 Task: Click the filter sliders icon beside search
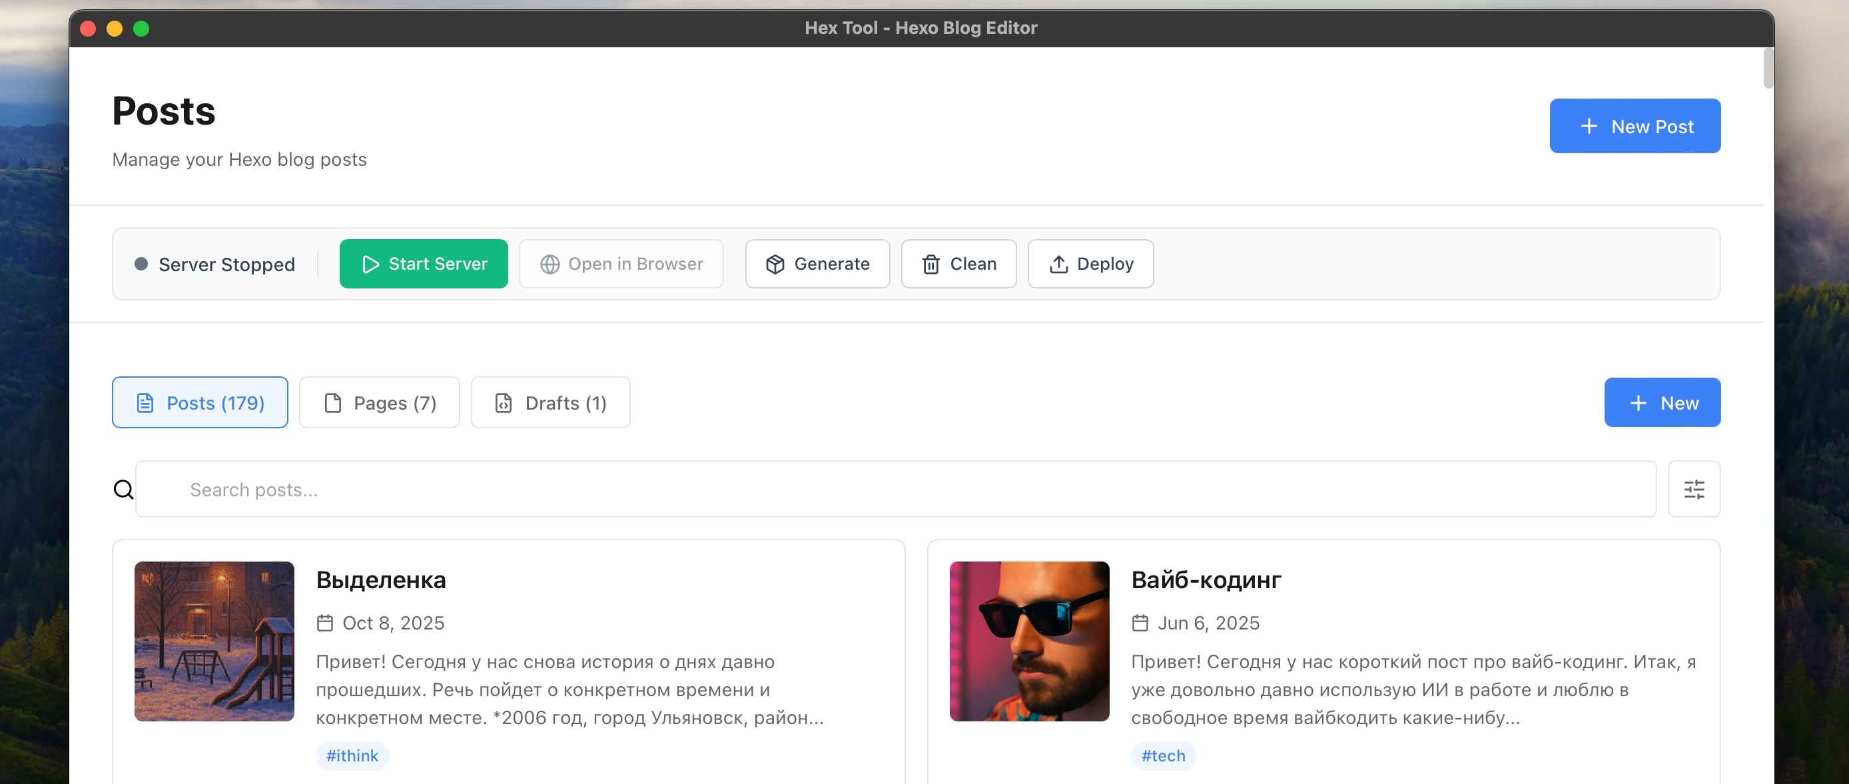pos(1693,489)
